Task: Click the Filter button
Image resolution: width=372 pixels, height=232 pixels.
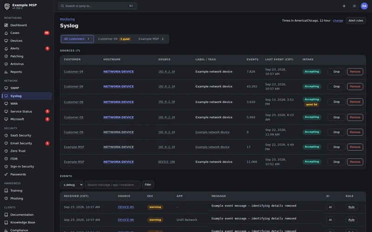Action: point(148,185)
